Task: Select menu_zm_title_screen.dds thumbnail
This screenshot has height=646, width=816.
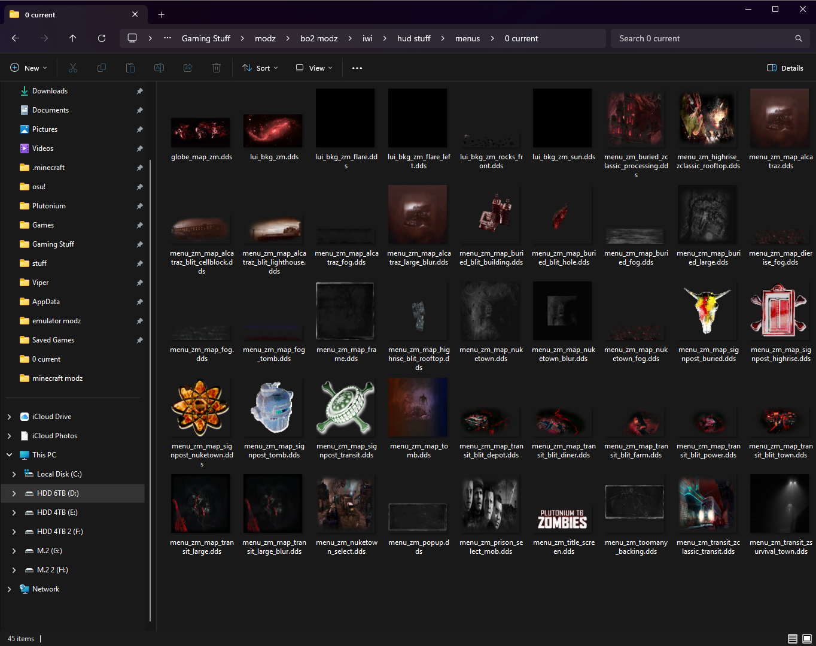Action: point(562,519)
